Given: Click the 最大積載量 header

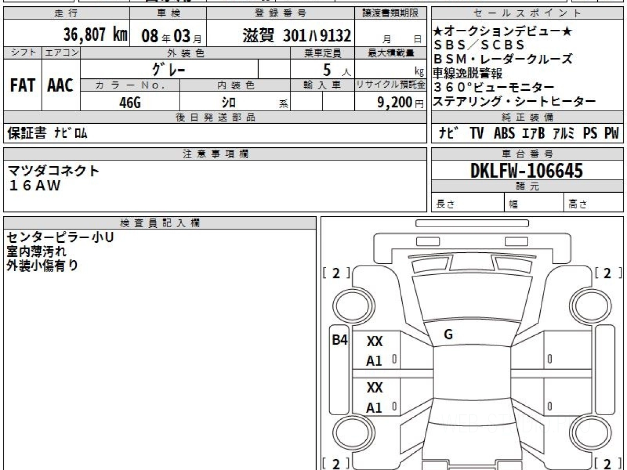Looking at the screenshot, I should point(391,52).
